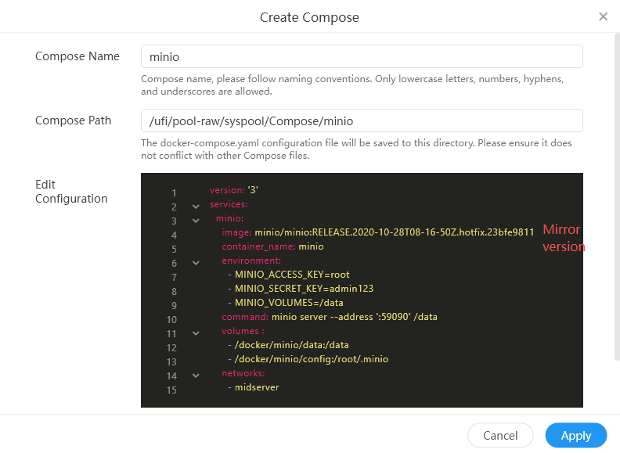Collapse the environment section fold arrow
The width and height of the screenshot is (620, 453).
pyautogui.click(x=196, y=263)
